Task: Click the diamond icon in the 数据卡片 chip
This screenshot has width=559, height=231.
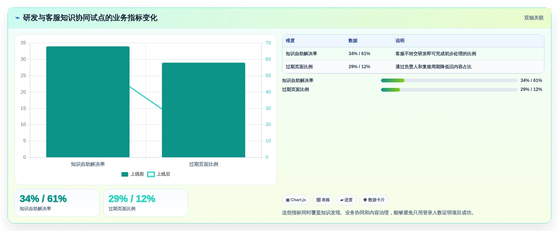Action: pos(365,200)
